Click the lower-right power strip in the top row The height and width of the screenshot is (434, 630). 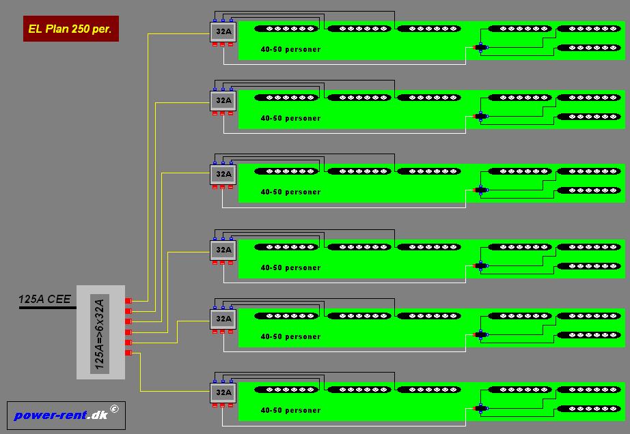click(589, 48)
